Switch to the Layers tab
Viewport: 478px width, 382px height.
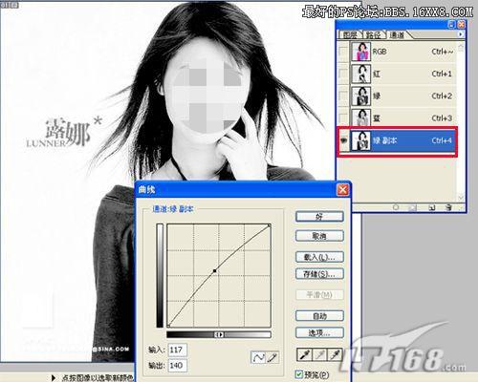click(x=350, y=34)
